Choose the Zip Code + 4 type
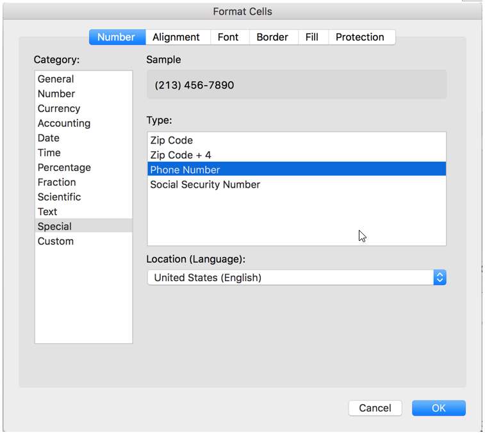The image size is (485, 433). (x=297, y=155)
